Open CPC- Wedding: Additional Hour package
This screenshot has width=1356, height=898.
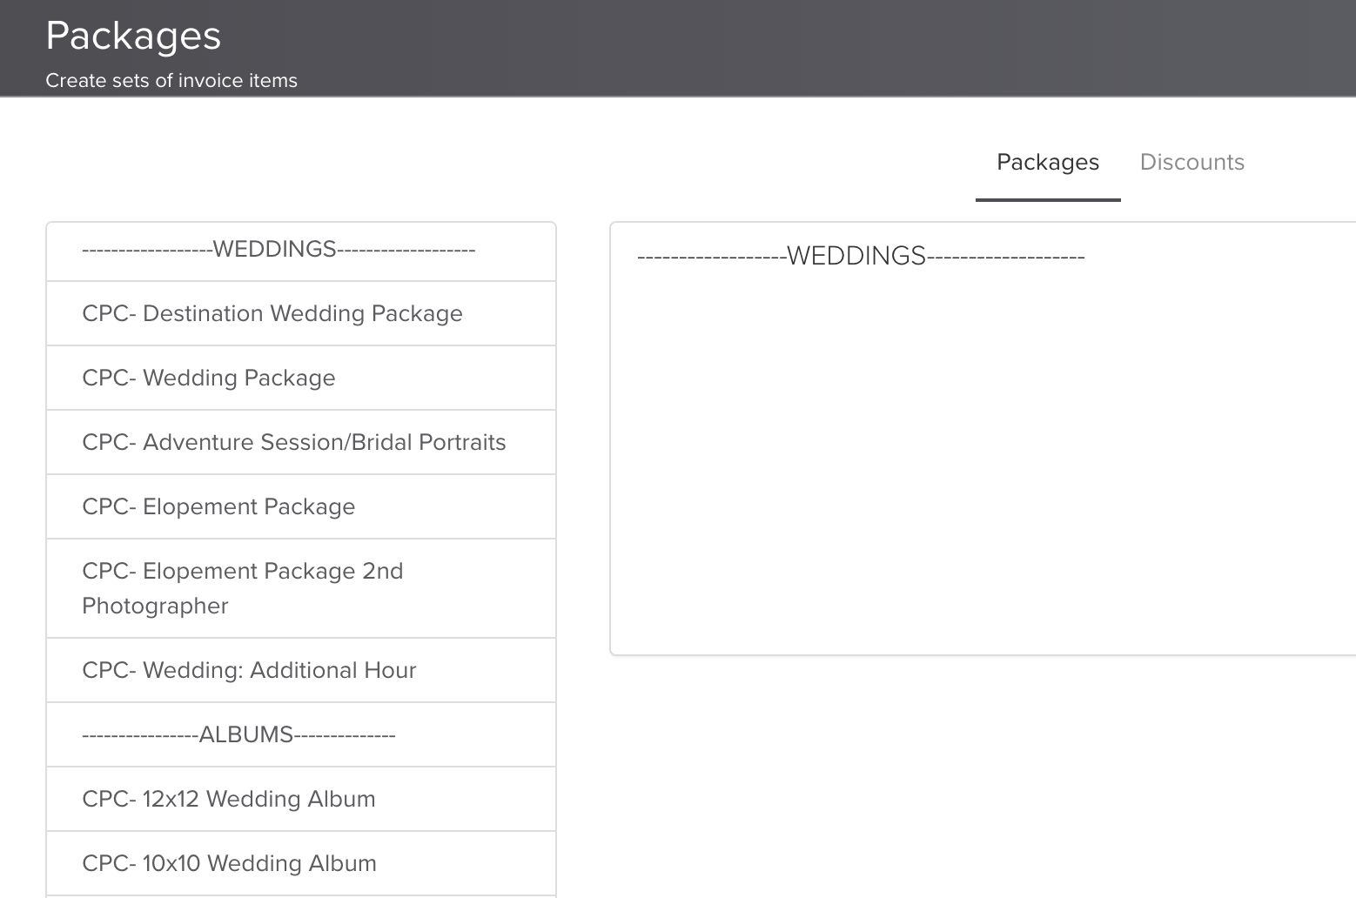pos(249,671)
